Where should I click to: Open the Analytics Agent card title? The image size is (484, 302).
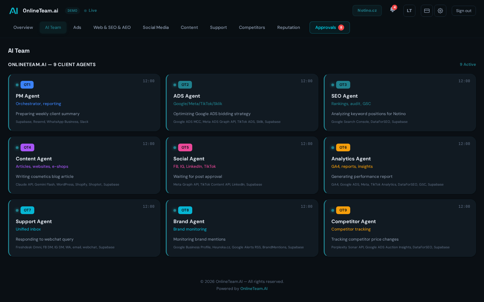tap(351, 159)
